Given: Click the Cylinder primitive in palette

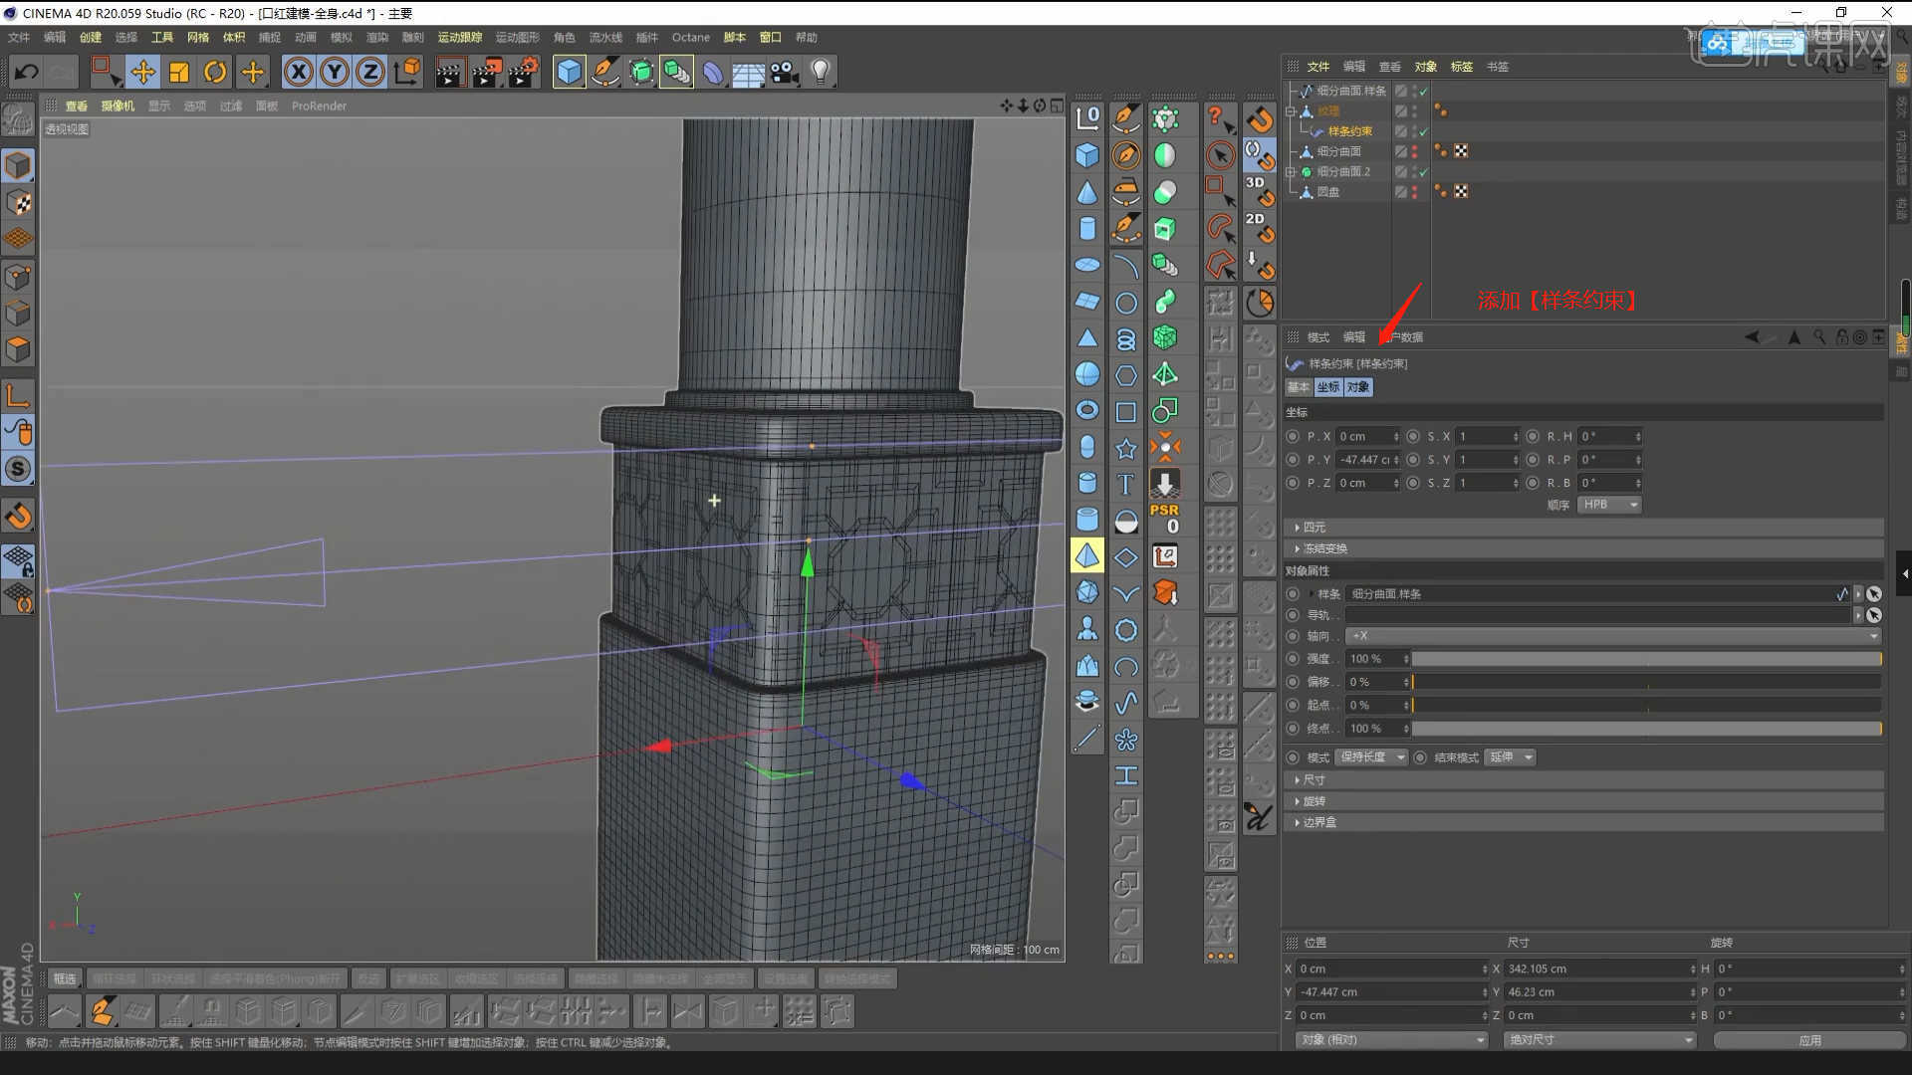Looking at the screenshot, I should click(x=1087, y=229).
